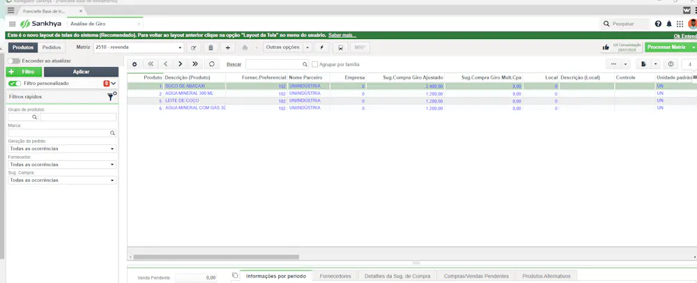Click the lightning bolt toolbar icon

point(322,47)
